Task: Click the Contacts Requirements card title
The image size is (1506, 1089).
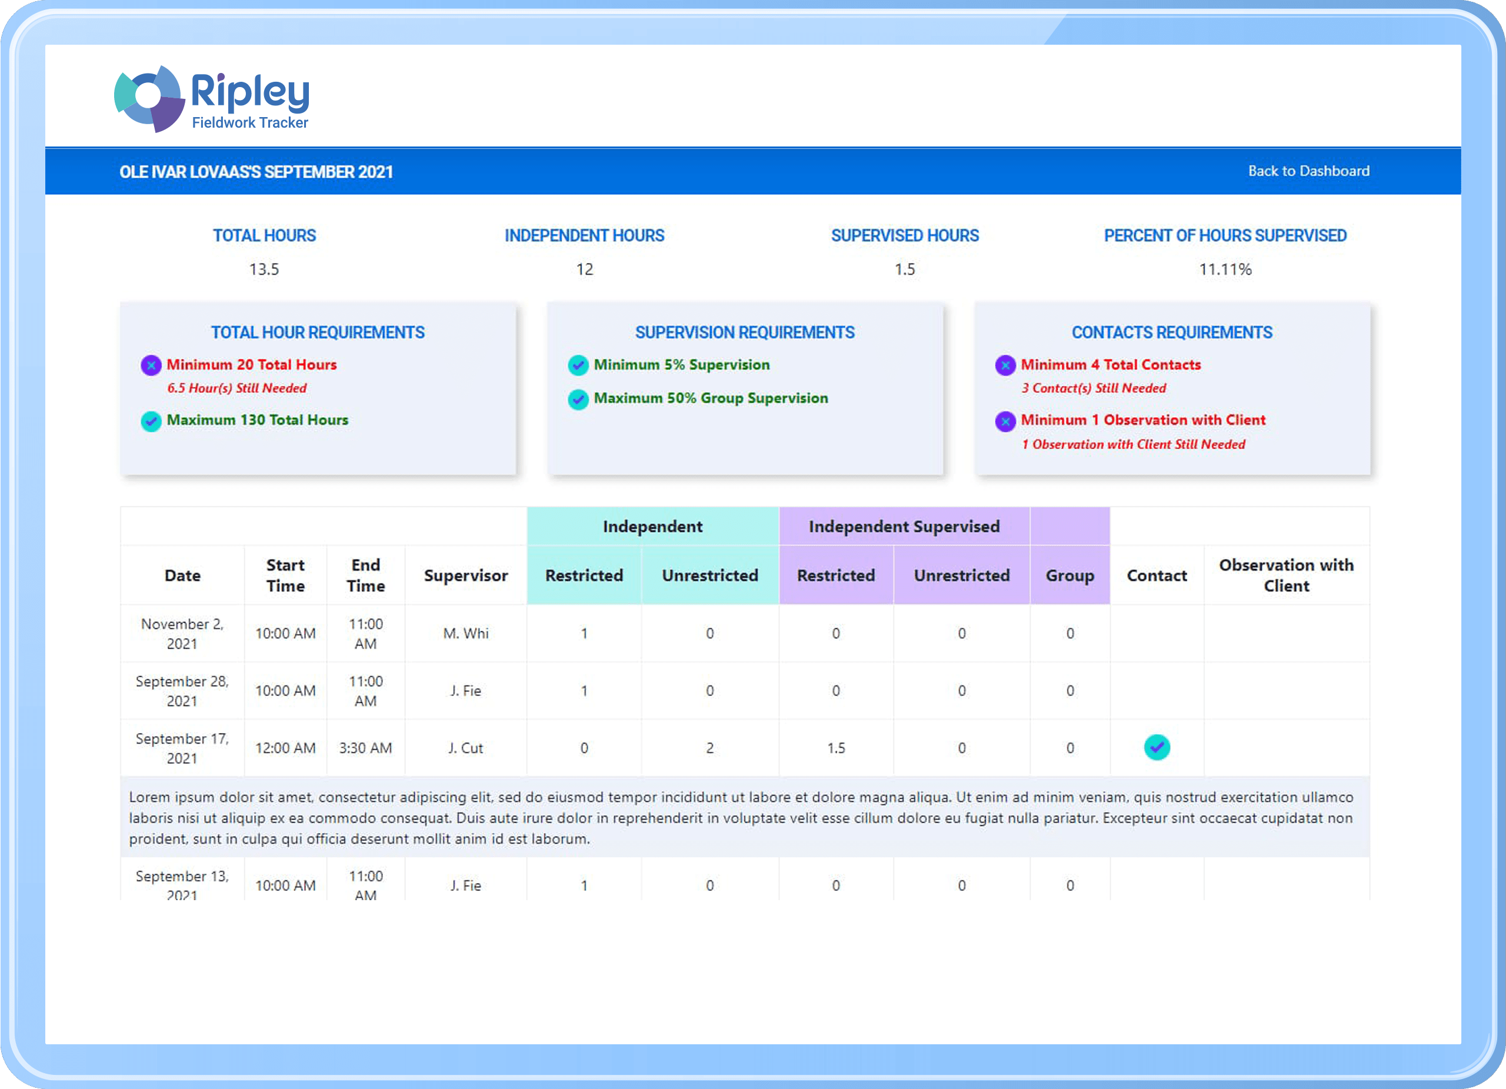Action: [x=1172, y=332]
